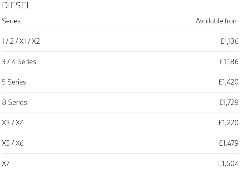Click the £1,604 price
The height and width of the screenshot is (177, 248).
click(x=228, y=164)
